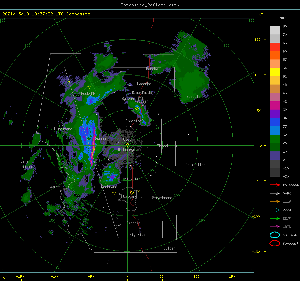Screen dimensions: 300x281
Task: Click the Lacombe city label
Action: (144, 84)
